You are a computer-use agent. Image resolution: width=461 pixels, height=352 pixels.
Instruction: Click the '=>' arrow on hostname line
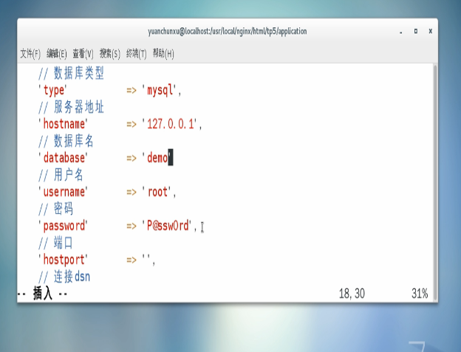tap(132, 125)
